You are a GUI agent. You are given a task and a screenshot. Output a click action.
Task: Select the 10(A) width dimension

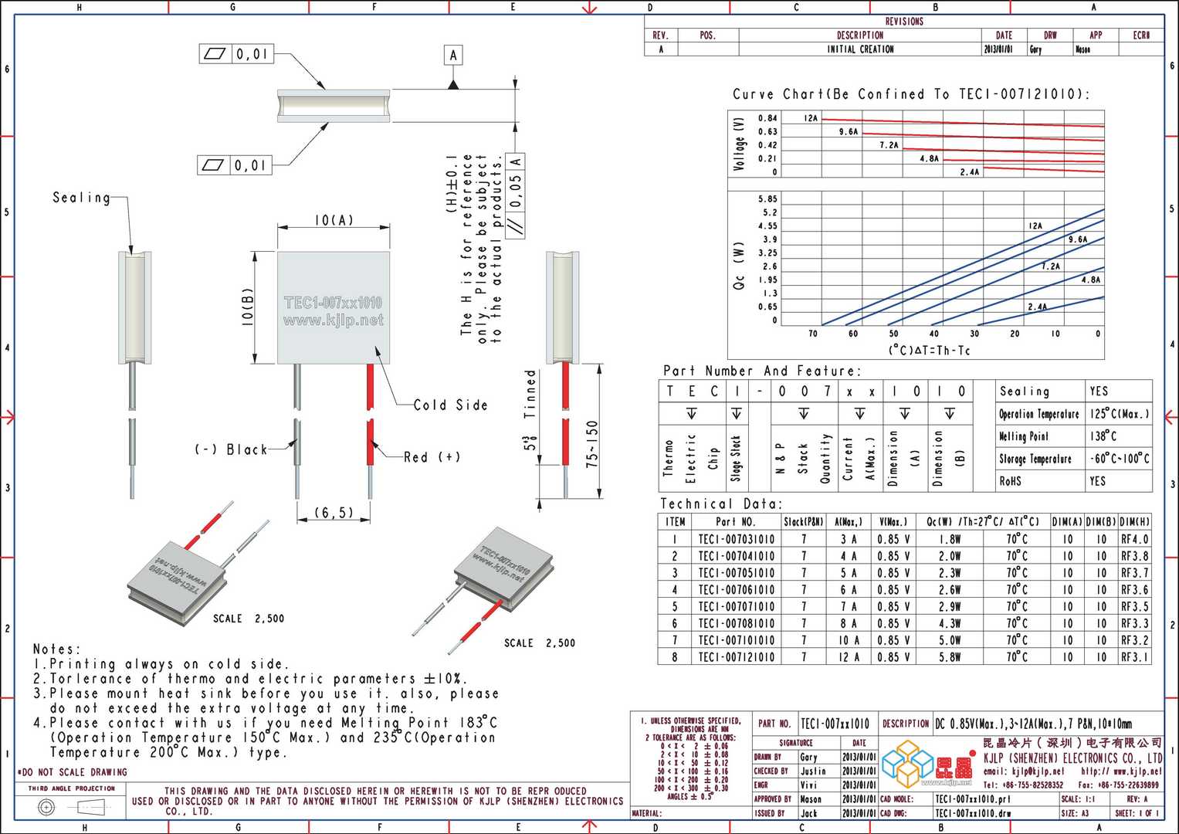point(334,220)
